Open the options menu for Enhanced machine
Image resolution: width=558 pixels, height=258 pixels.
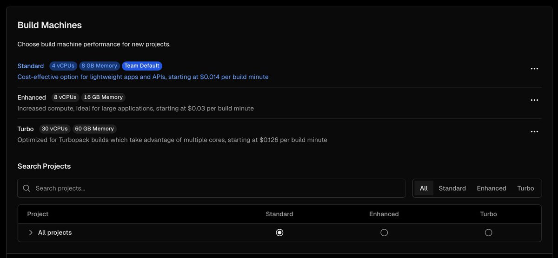tap(534, 100)
